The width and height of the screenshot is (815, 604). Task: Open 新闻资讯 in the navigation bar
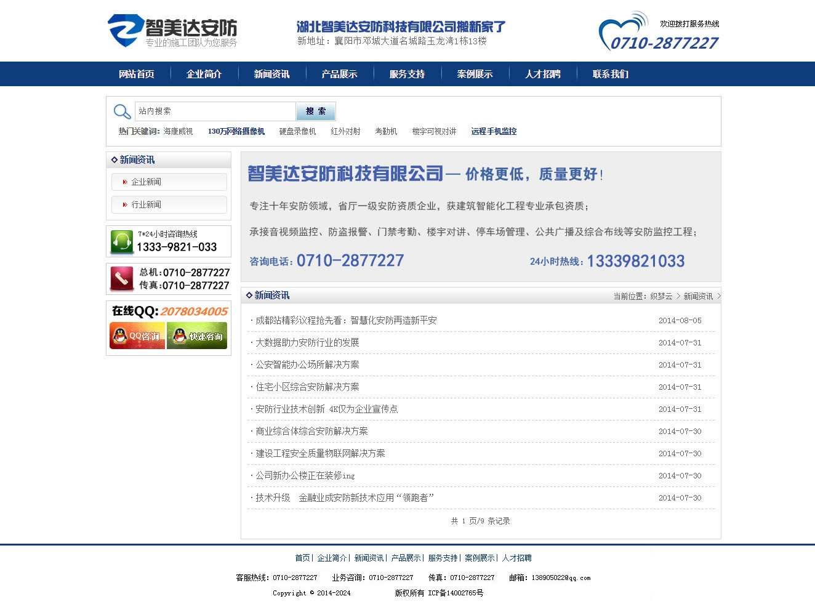[x=272, y=74]
